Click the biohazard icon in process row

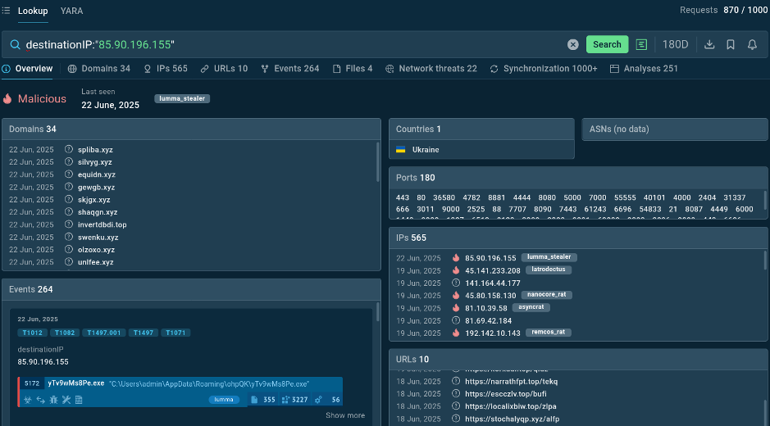tap(28, 400)
